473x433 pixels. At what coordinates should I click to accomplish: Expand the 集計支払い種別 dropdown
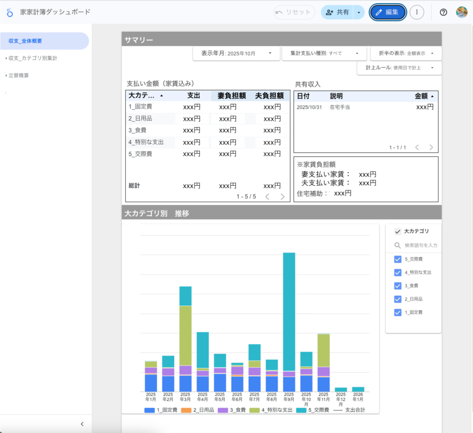click(324, 53)
